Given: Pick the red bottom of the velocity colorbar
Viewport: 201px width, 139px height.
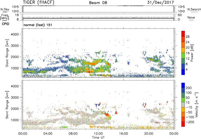Looking at the screenshot, I should pos(183,124).
